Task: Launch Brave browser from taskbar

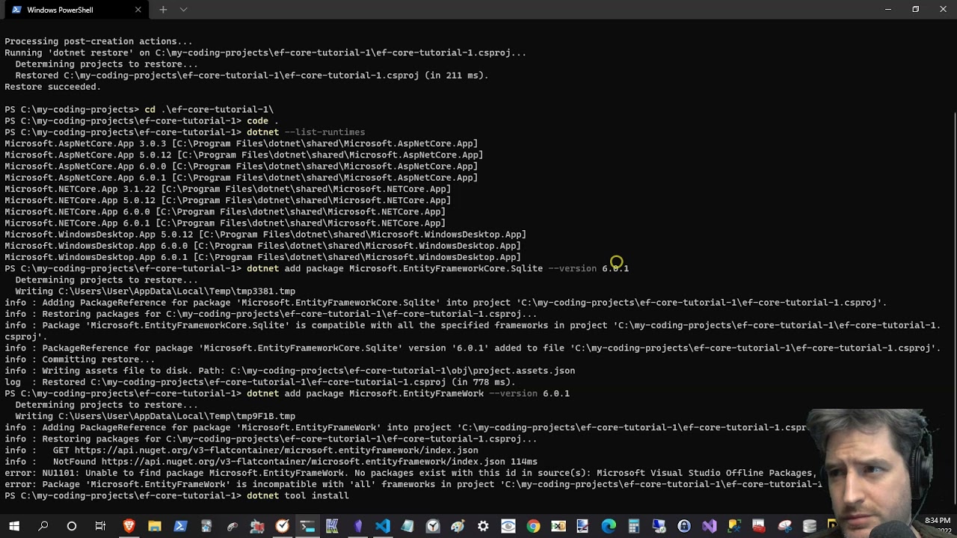Action: 129,526
